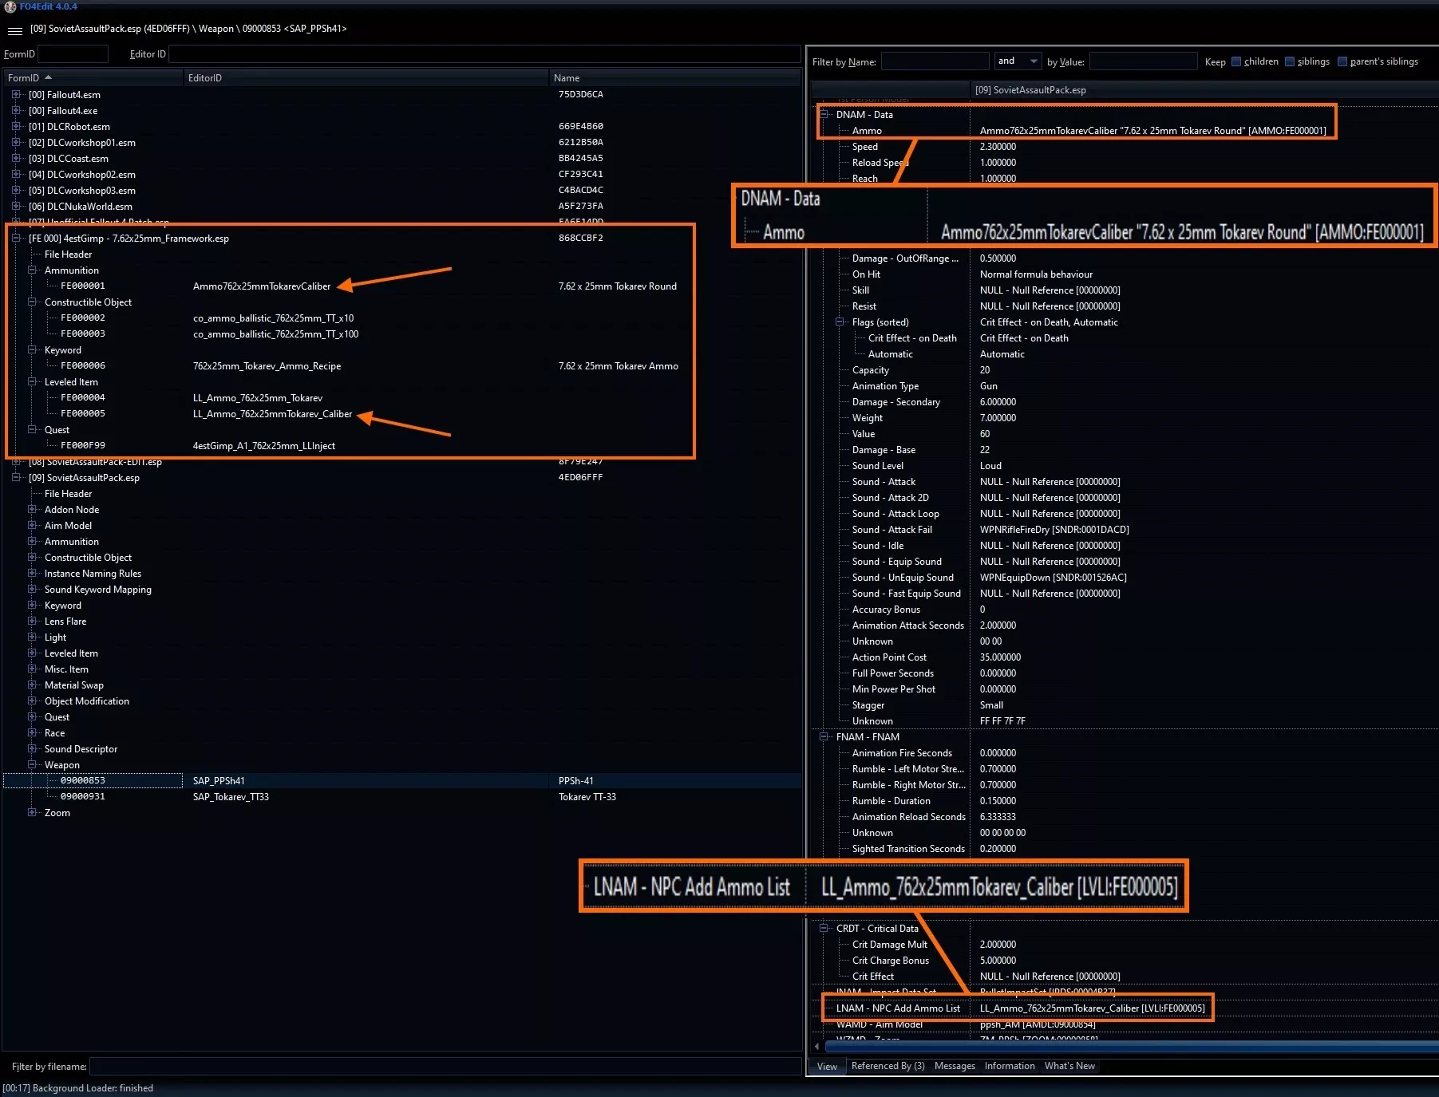Click the EditorID column header
Screen dimensions: 1439x1097
click(205, 77)
